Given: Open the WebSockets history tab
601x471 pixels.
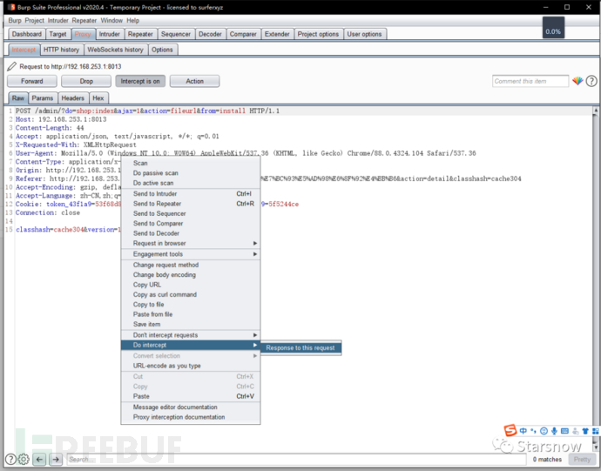Looking at the screenshot, I should coord(115,50).
